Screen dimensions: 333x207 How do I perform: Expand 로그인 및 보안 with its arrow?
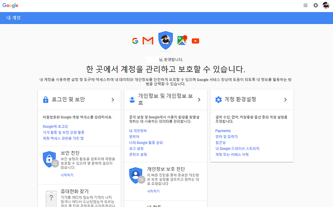(x=113, y=100)
